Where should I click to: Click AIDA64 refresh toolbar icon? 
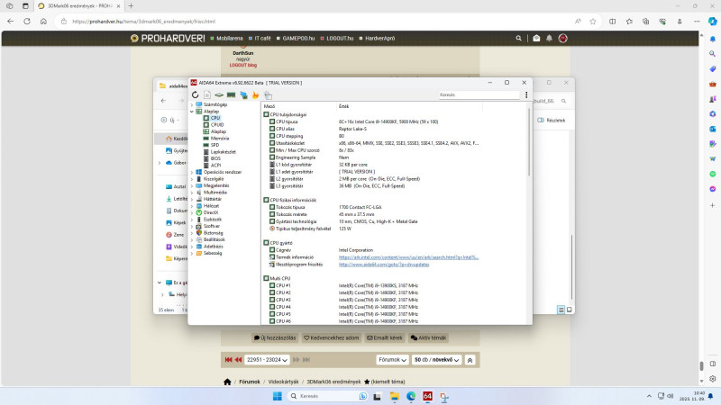click(x=195, y=95)
